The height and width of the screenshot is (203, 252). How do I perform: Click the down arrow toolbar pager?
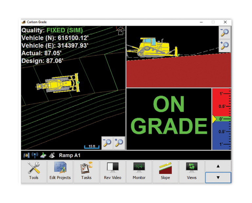(x=218, y=177)
